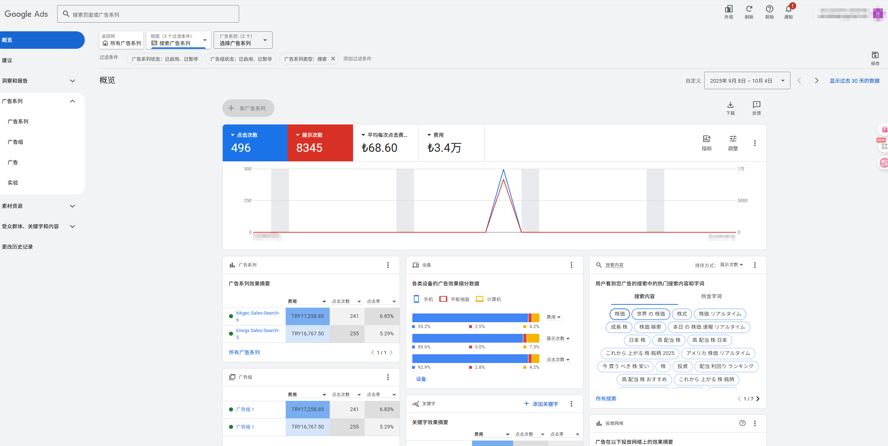The height and width of the screenshot is (446, 888).
Task: Toggle the tablet (平板电脑) device legend
Action: point(443,299)
